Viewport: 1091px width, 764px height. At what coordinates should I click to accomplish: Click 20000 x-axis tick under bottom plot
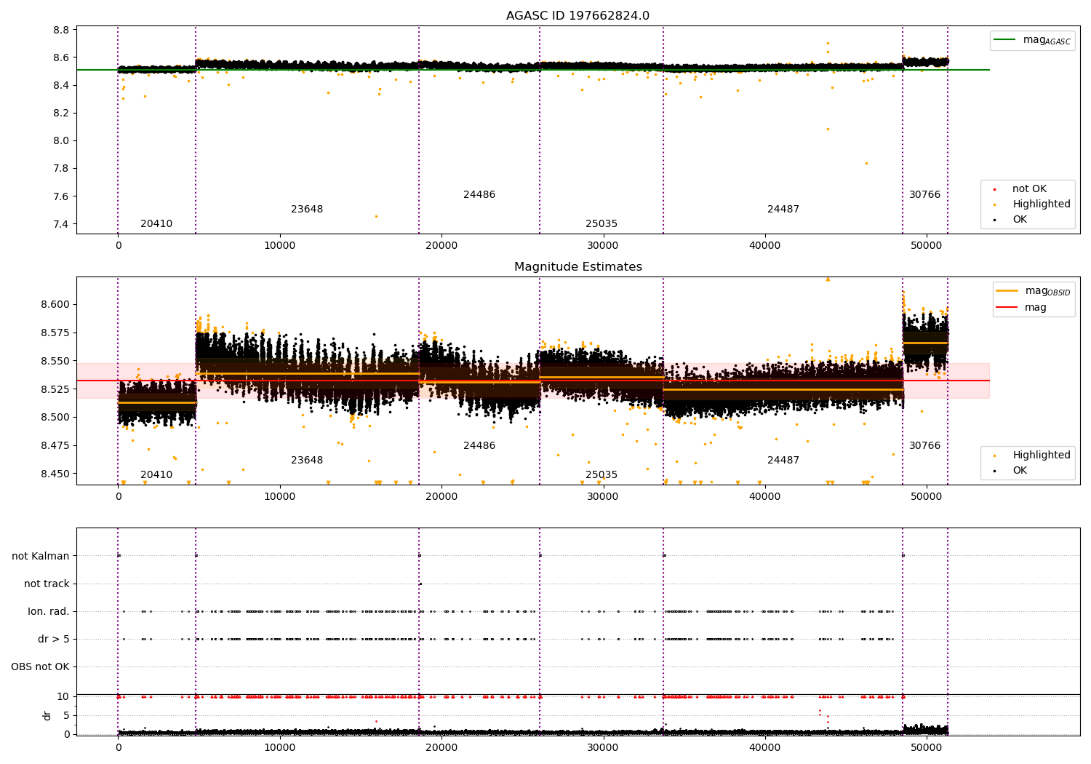(441, 747)
